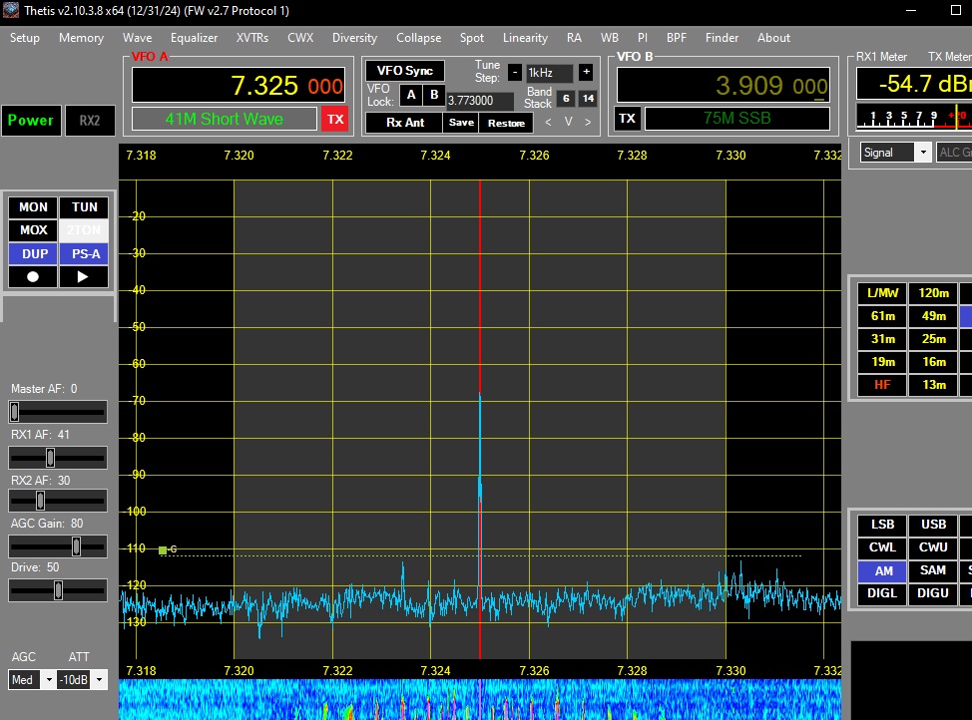Toggle MOX transmit button
Viewport: 972px width, 720px height.
[x=33, y=230]
